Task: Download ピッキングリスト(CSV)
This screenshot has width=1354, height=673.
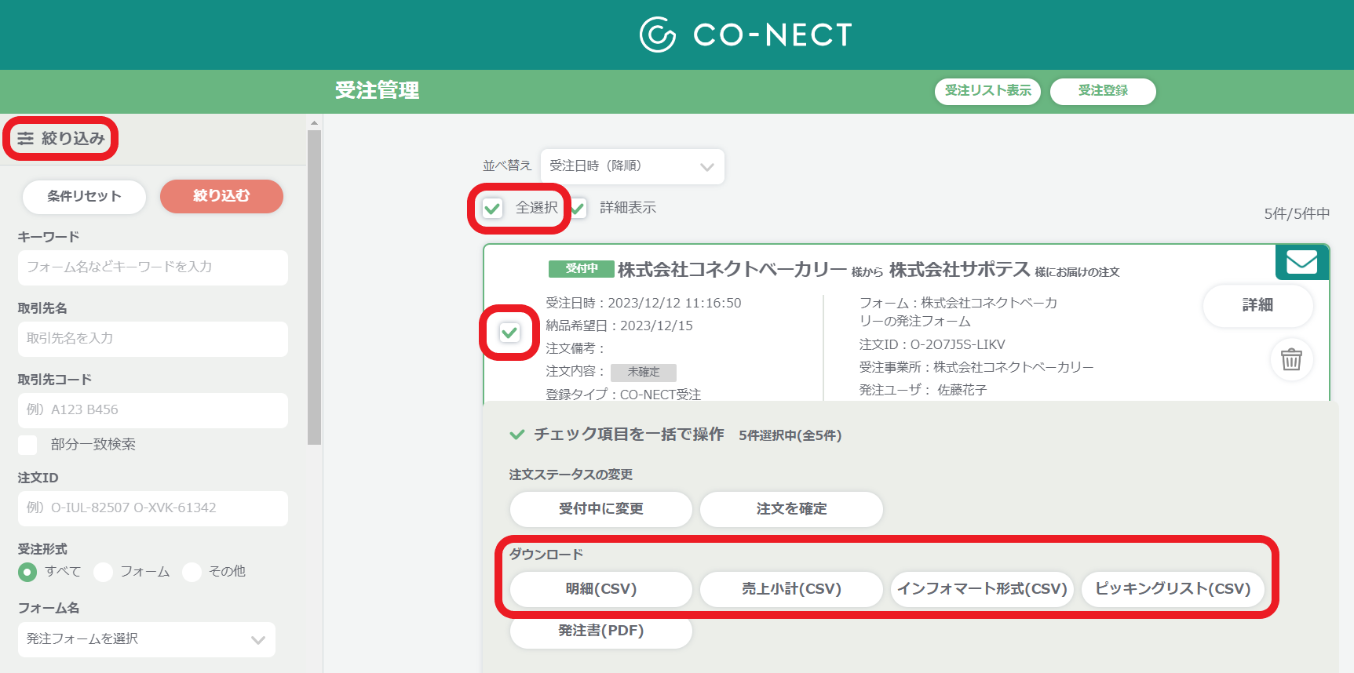Action: pyautogui.click(x=1173, y=589)
